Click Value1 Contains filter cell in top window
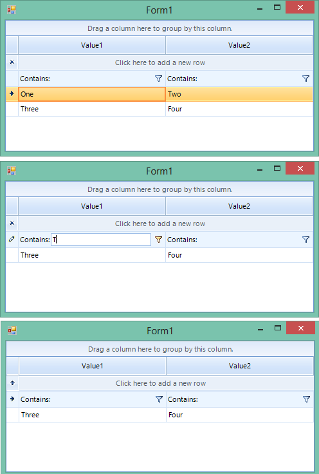 pos(92,79)
